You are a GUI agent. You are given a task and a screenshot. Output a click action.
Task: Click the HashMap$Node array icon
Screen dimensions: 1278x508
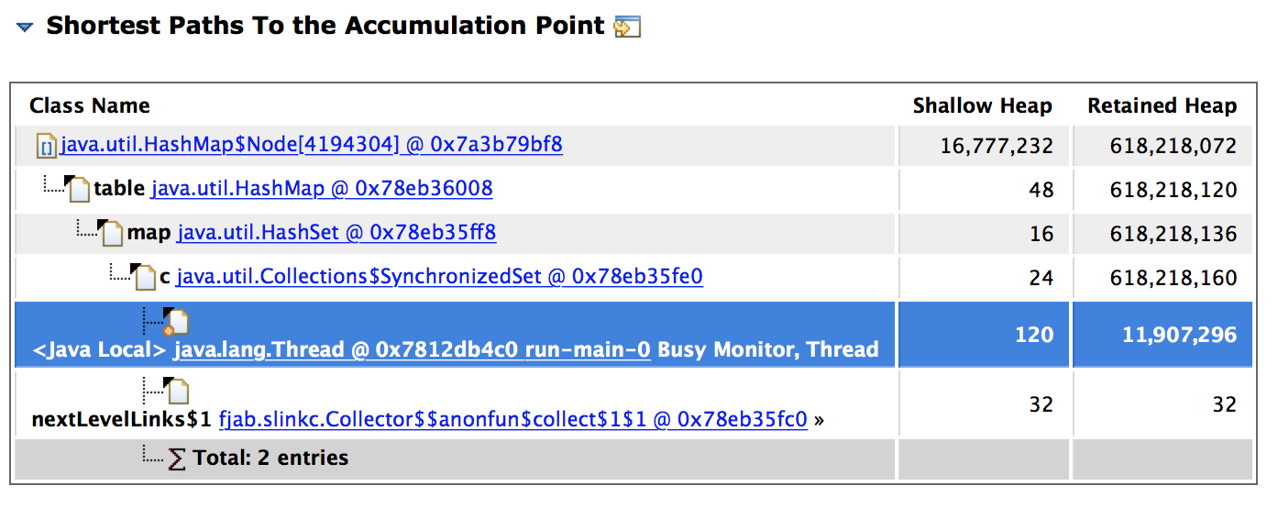tap(46, 146)
